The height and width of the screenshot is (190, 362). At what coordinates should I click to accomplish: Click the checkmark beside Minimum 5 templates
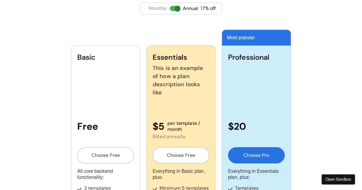[155, 188]
